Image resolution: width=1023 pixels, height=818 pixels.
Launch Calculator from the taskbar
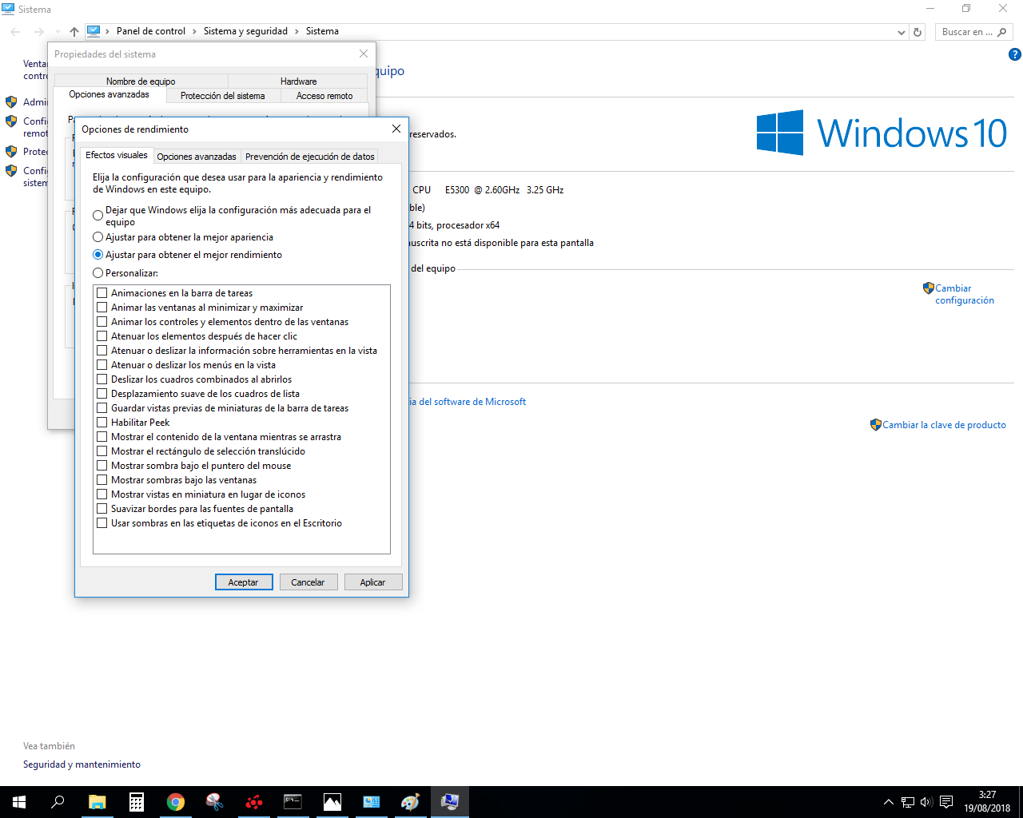pyautogui.click(x=136, y=802)
